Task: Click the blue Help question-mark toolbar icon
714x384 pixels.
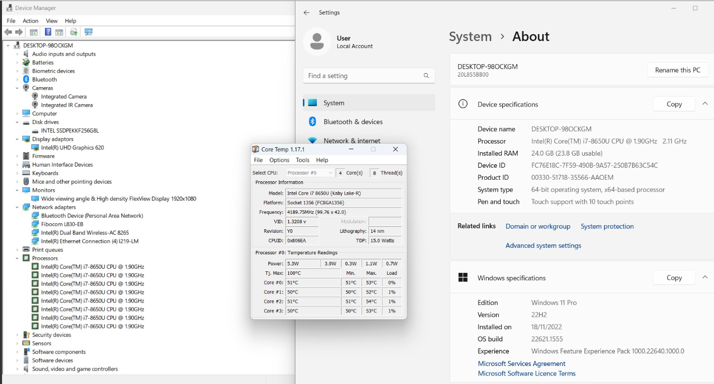Action: 48,32
